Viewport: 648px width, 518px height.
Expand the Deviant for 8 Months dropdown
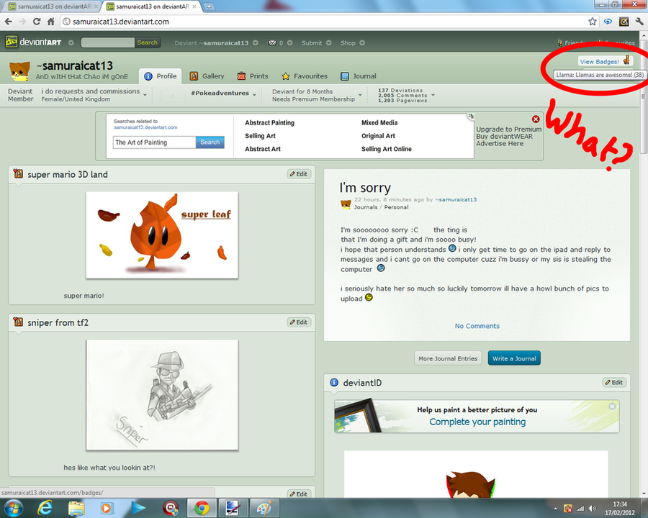pyautogui.click(x=360, y=95)
